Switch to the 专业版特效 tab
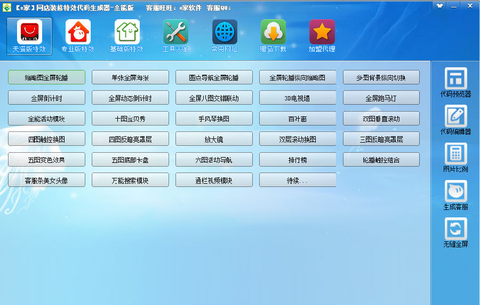 tap(78, 33)
